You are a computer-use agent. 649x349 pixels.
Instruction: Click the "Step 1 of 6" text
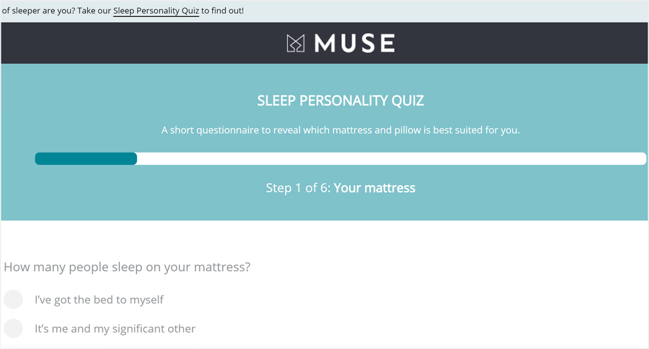(x=298, y=188)
